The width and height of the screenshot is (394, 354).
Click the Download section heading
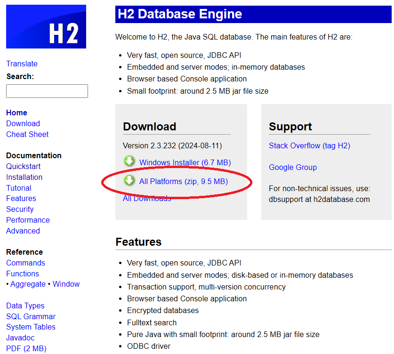click(150, 127)
